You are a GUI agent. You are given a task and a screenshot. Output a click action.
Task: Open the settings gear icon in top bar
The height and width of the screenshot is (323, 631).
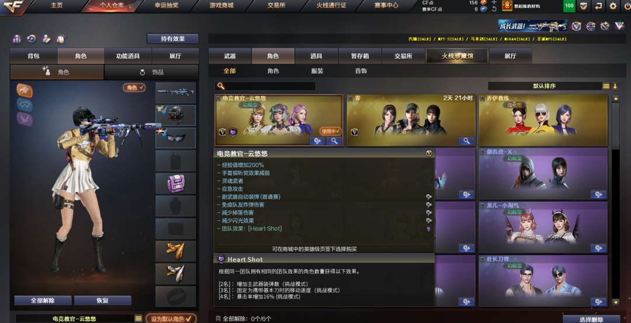pyautogui.click(x=613, y=6)
